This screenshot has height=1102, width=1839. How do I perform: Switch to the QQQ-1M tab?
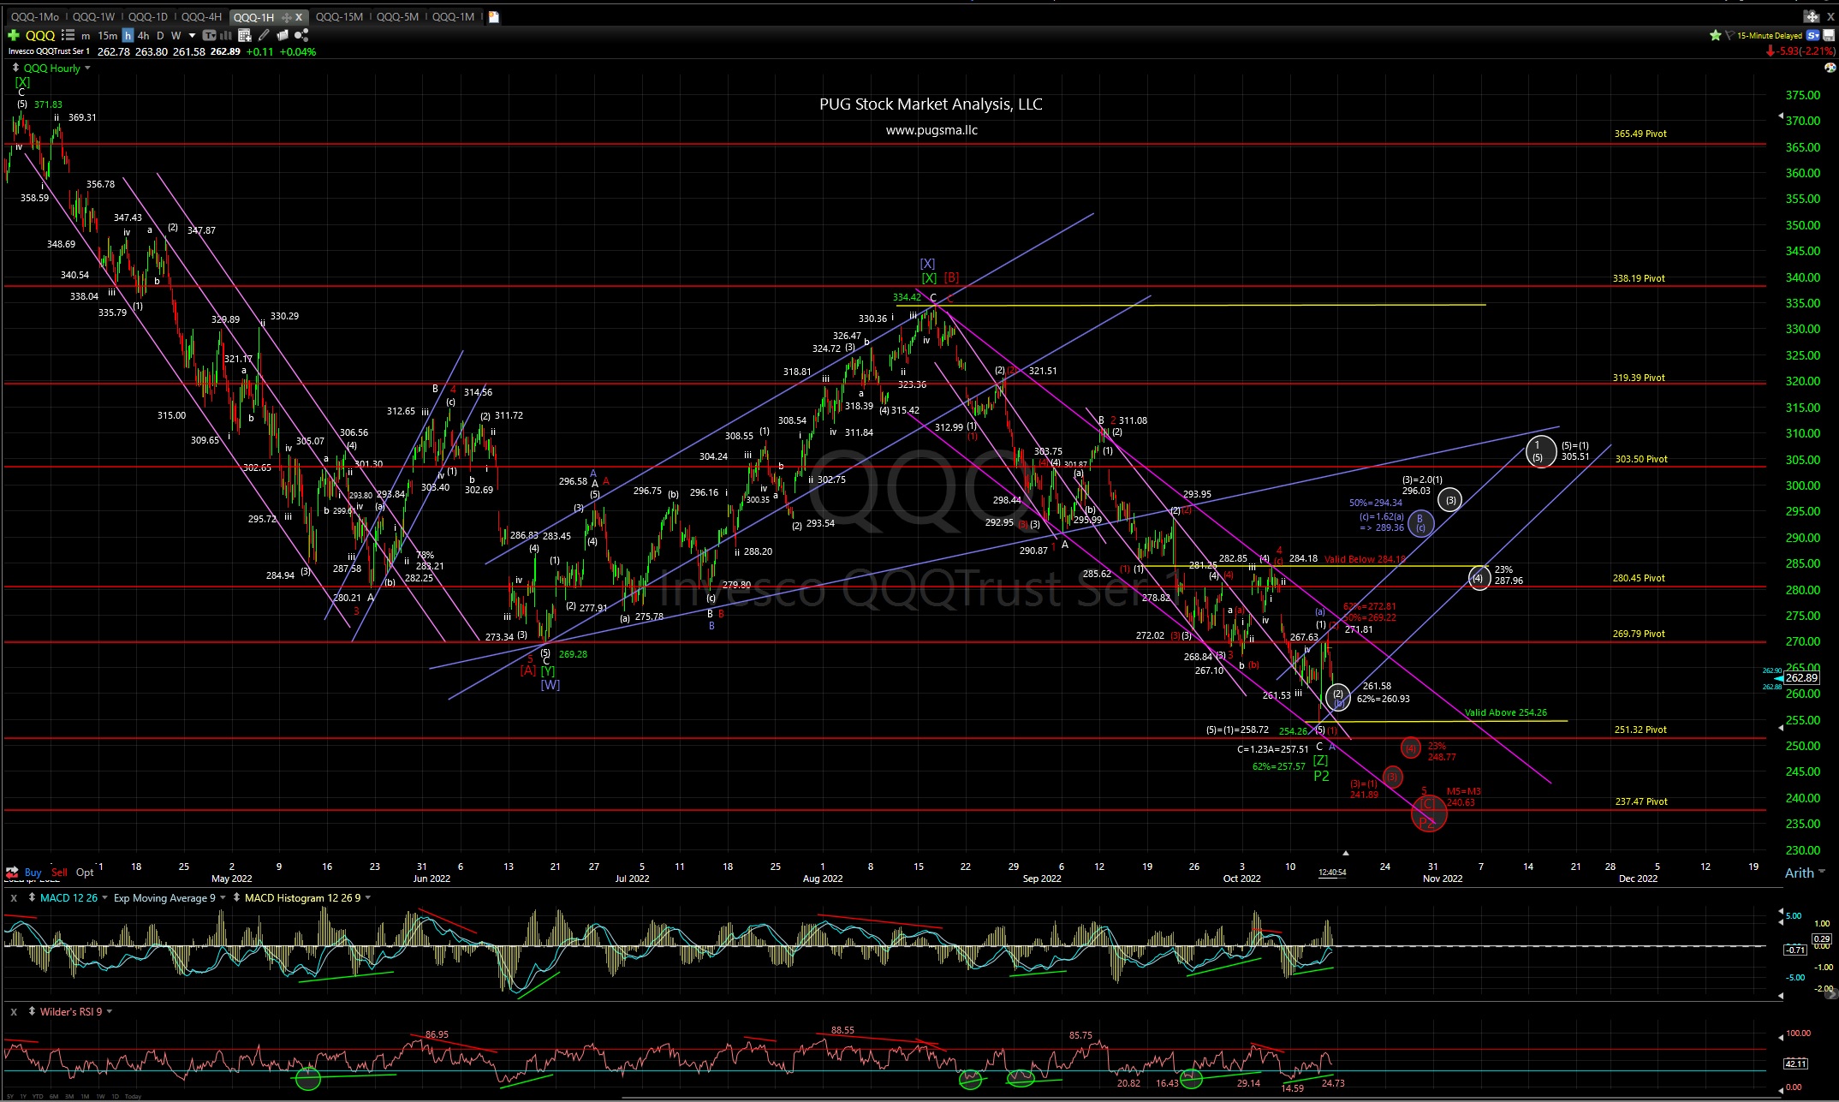453,17
